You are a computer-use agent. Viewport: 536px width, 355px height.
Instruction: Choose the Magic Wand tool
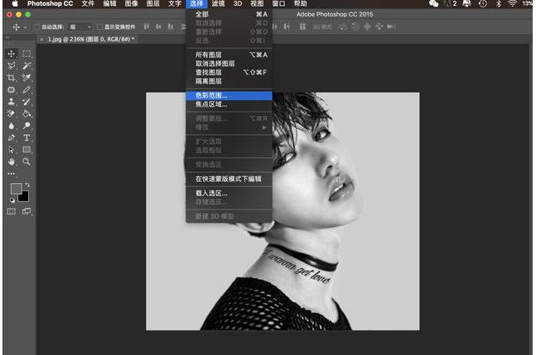click(27, 65)
